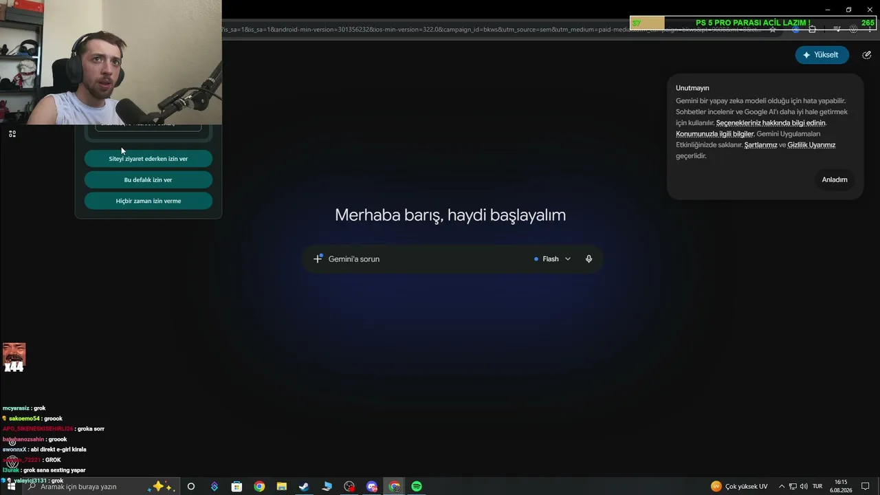The height and width of the screenshot is (495, 880).
Task: Open OBS Studio from the taskbar
Action: pyautogui.click(x=349, y=487)
